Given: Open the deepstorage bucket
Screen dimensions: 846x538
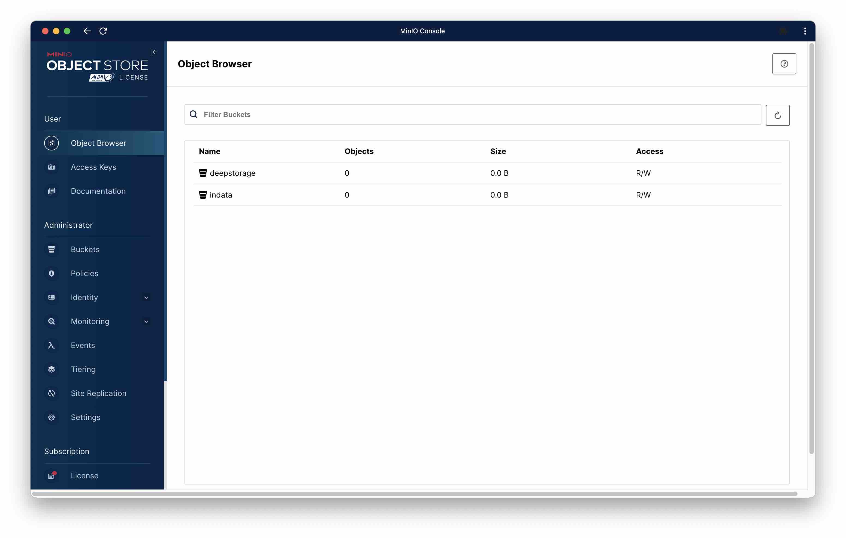Looking at the screenshot, I should click(233, 173).
